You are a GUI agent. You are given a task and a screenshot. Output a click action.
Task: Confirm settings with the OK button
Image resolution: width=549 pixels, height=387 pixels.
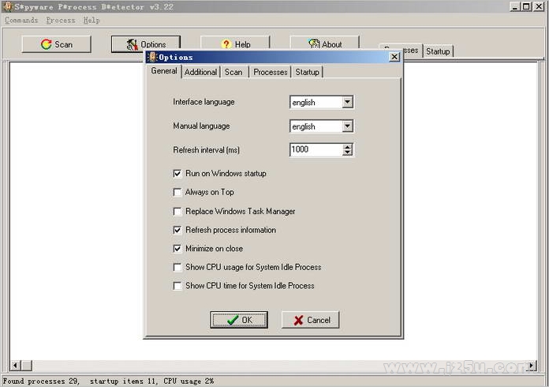coord(239,320)
